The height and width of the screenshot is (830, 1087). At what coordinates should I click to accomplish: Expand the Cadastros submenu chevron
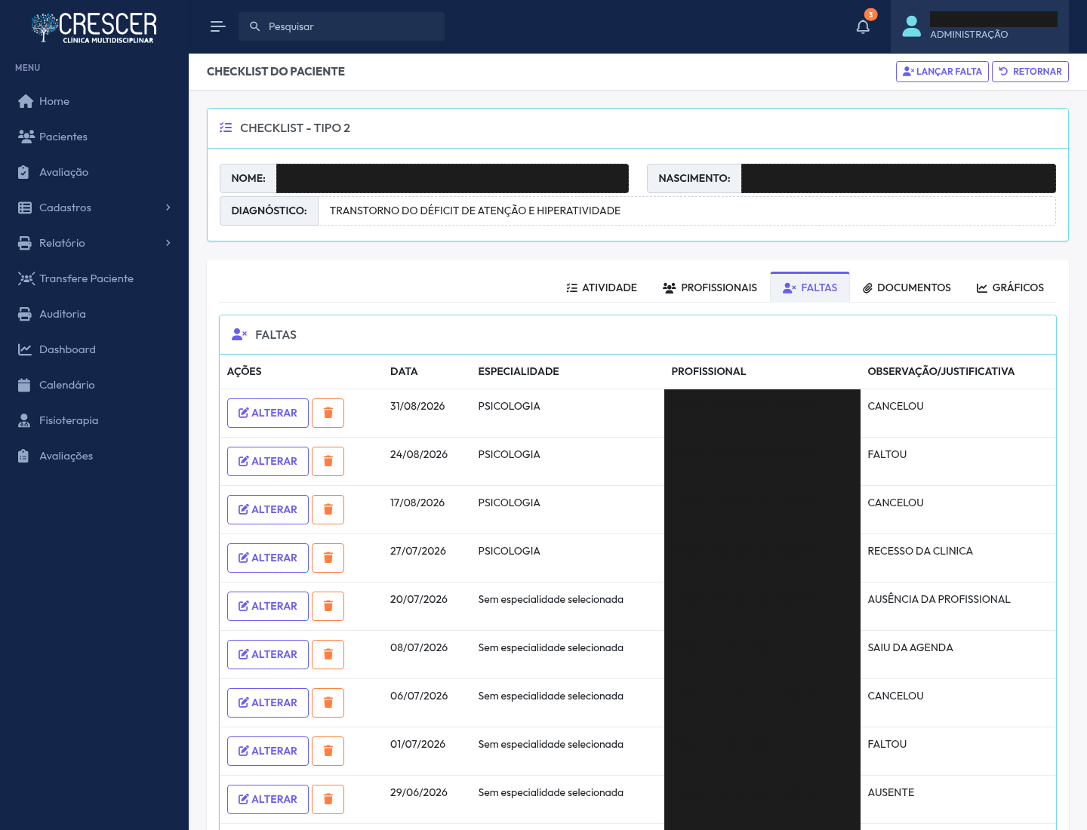coord(168,207)
